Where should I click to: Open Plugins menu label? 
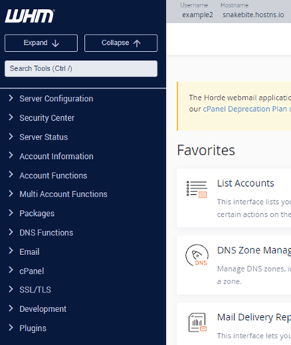point(33,328)
